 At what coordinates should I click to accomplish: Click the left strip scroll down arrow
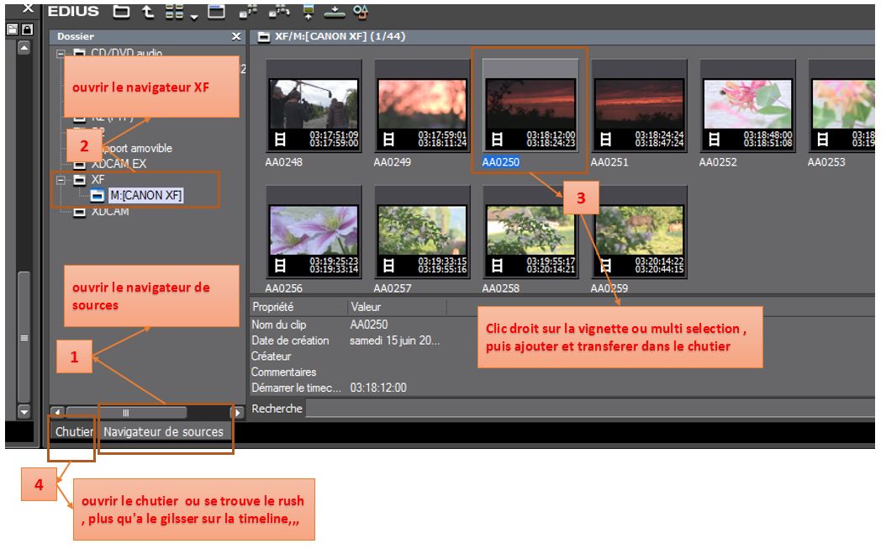(24, 412)
